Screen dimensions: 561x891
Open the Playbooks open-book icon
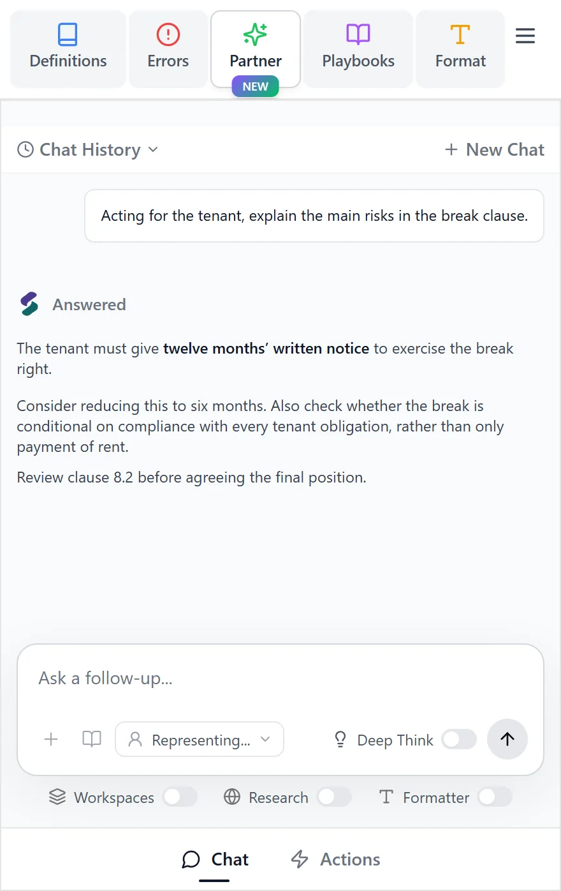pyautogui.click(x=358, y=34)
